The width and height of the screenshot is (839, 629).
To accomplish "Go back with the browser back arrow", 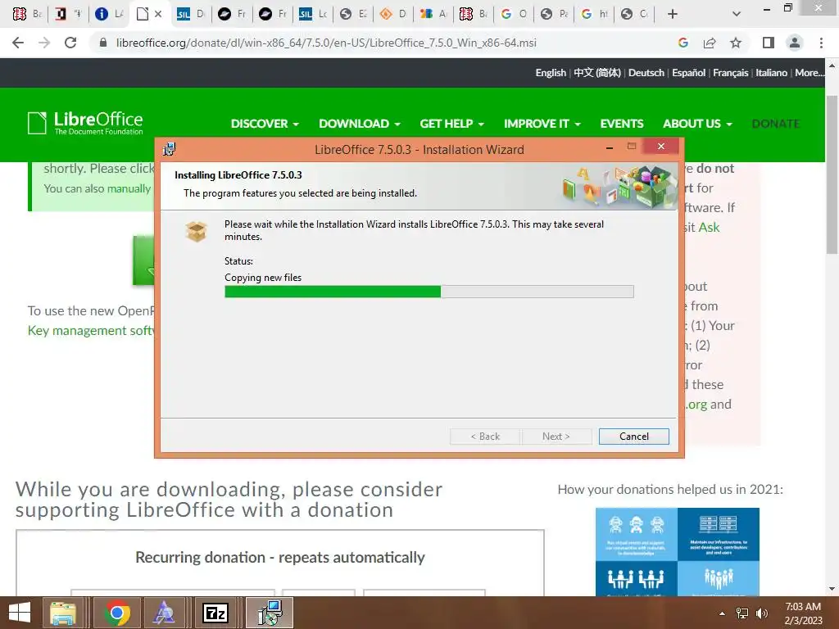I will [x=18, y=43].
